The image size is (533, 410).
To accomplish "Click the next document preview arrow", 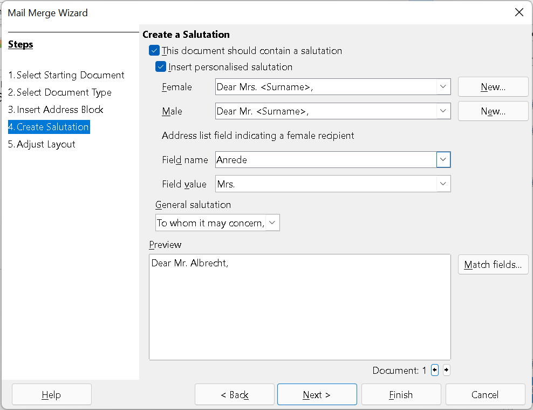I will click(x=447, y=370).
